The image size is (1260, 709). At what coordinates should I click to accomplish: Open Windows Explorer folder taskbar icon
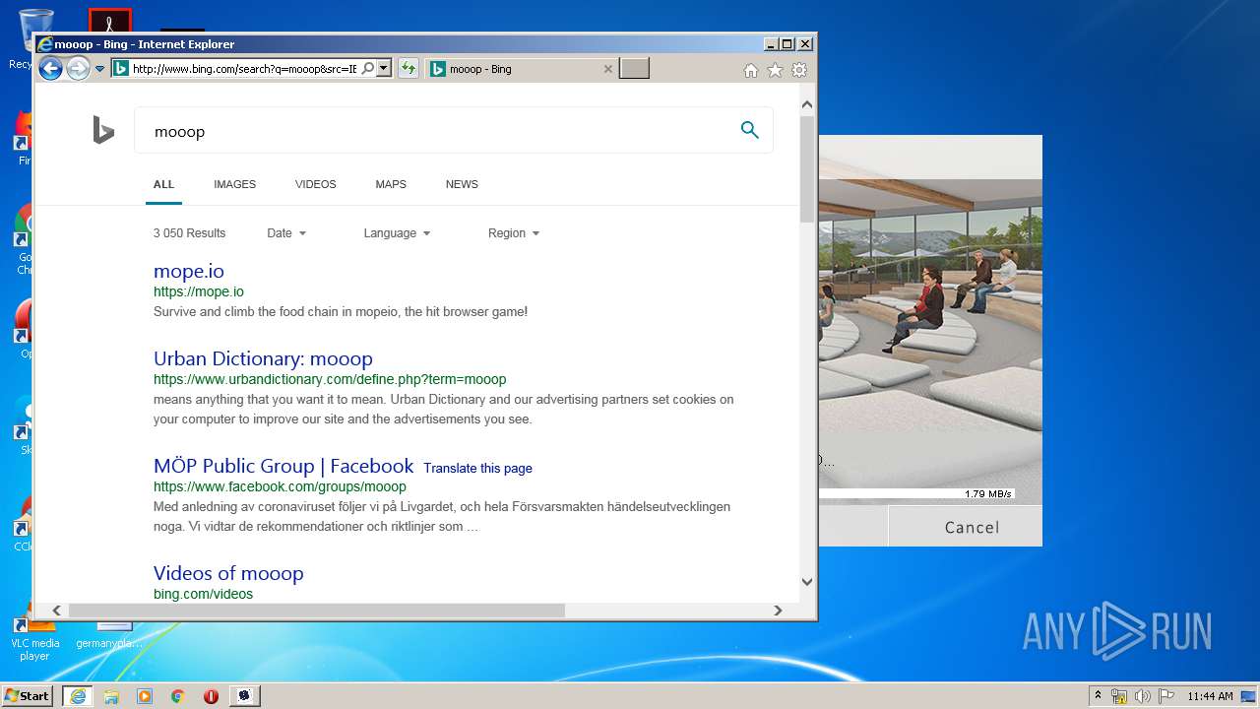[111, 695]
